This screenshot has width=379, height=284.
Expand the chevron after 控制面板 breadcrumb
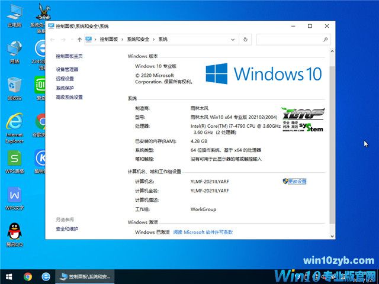point(123,40)
